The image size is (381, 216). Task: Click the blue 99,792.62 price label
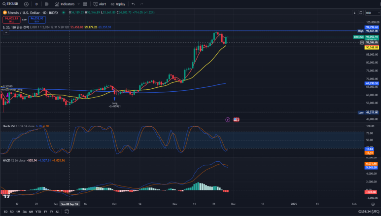pos(372,27)
